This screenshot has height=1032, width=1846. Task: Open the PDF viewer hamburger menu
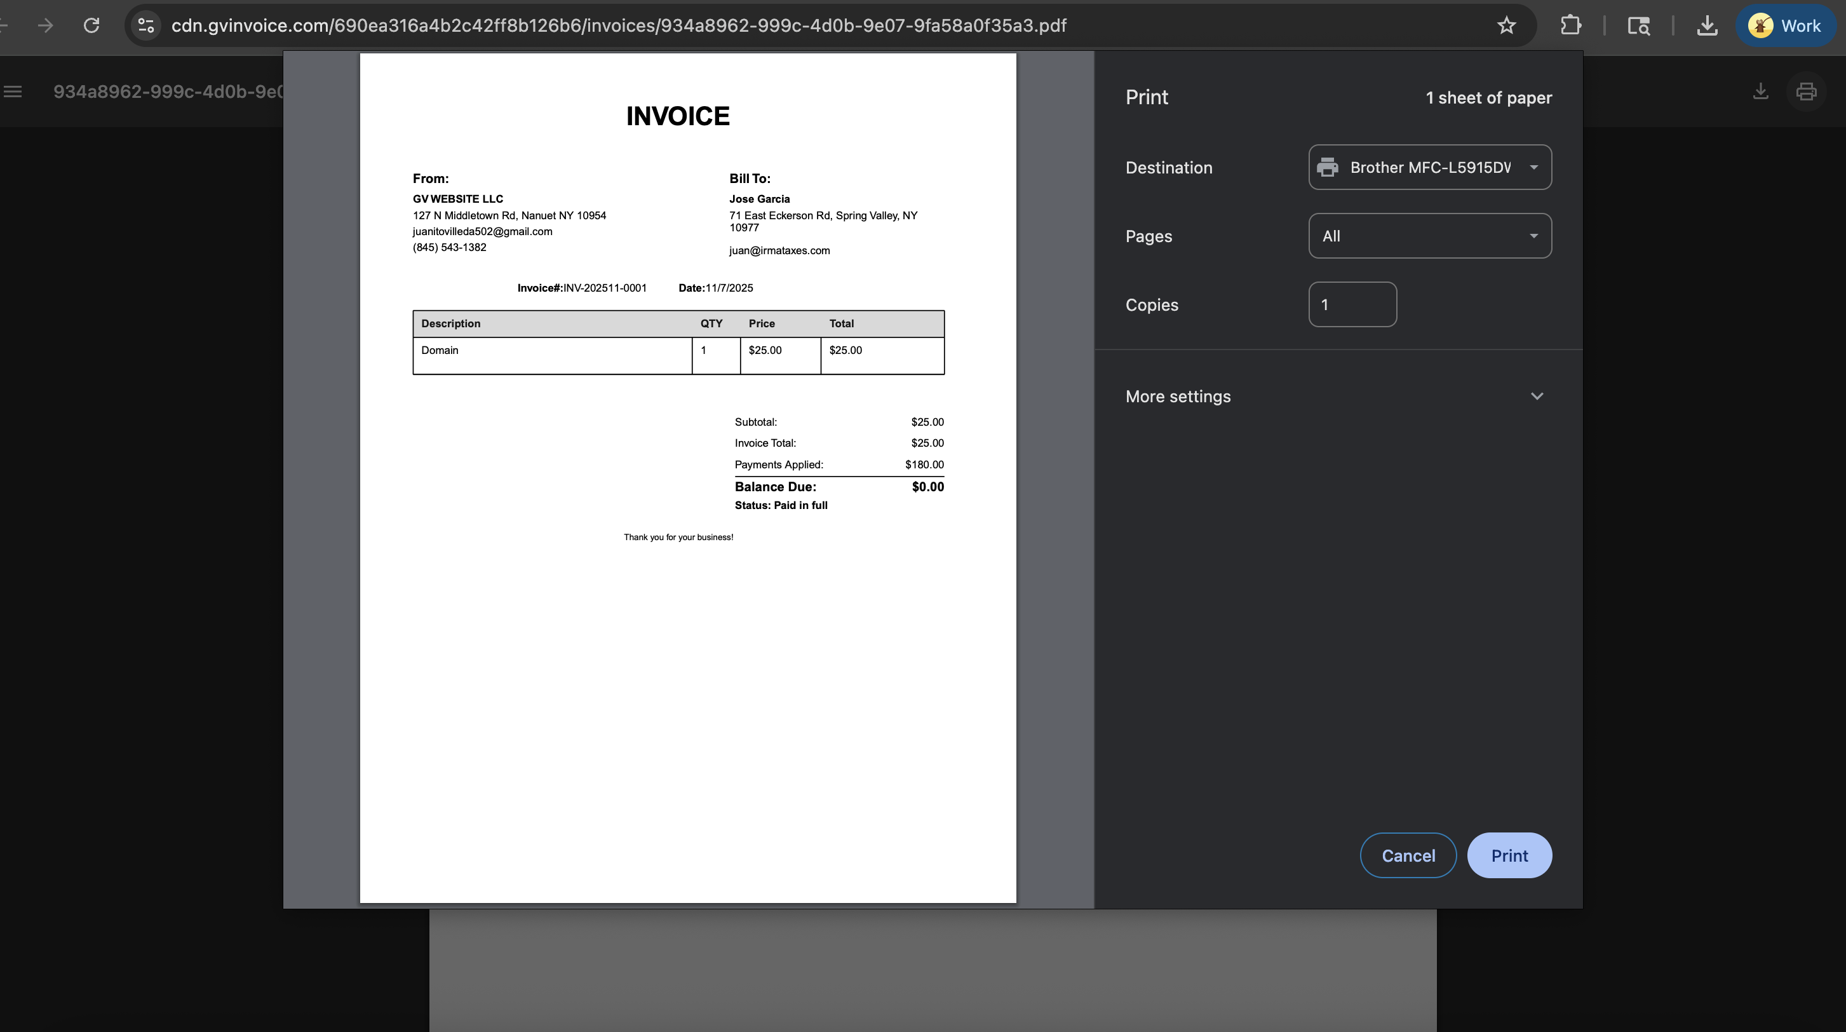[x=12, y=92]
